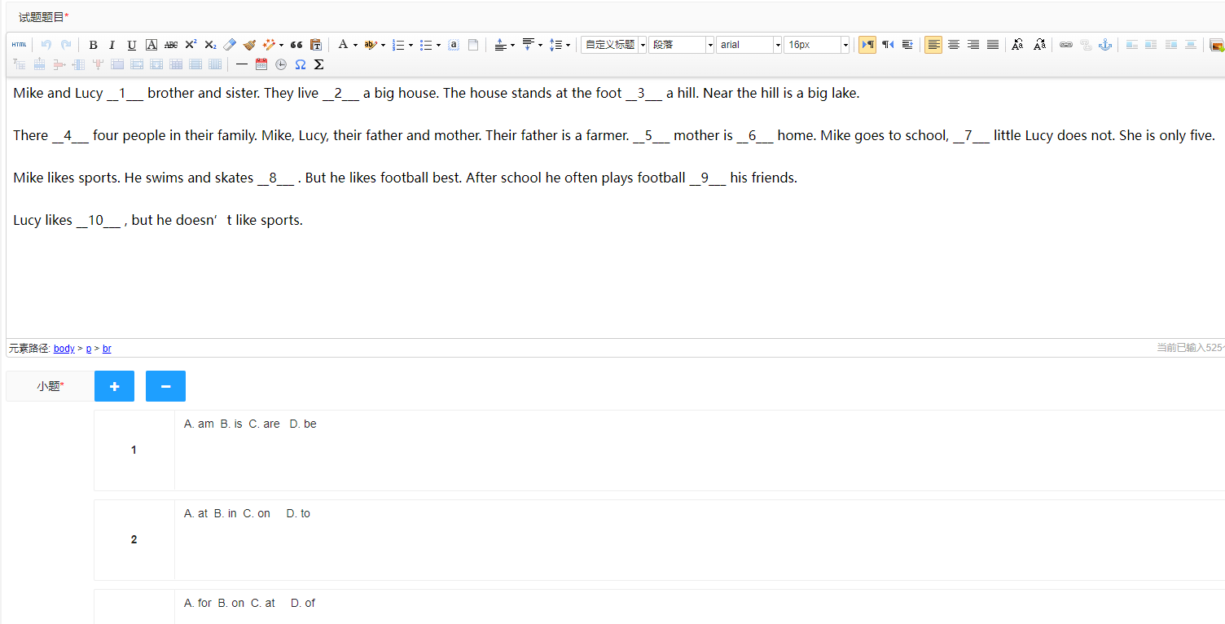Insert a hyperlink with chain icon
1225x624 pixels.
coord(1065,45)
